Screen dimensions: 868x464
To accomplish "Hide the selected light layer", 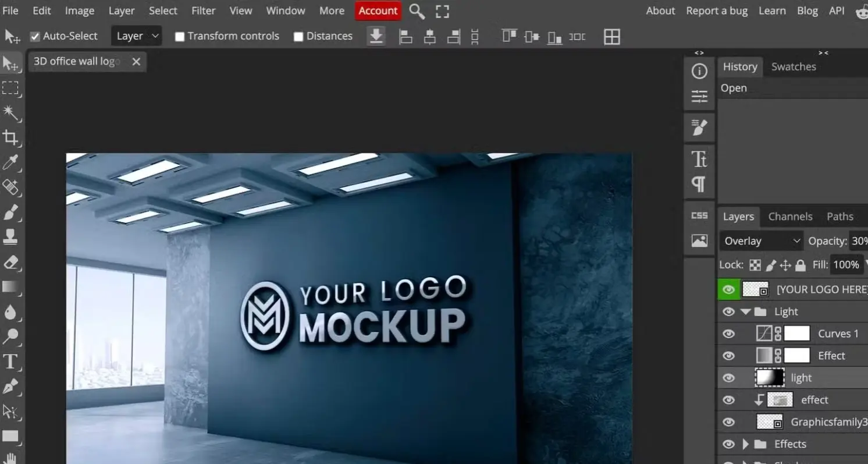I will tap(728, 378).
